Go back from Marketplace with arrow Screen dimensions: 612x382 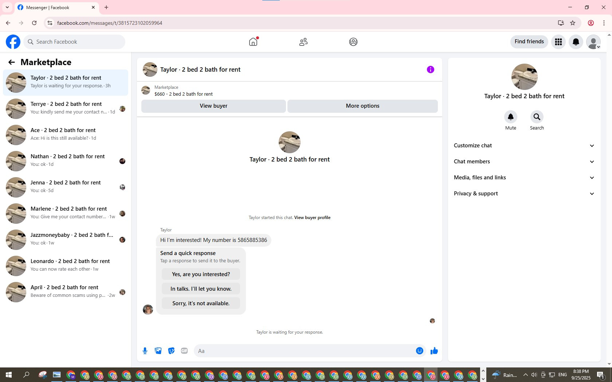pos(12,62)
